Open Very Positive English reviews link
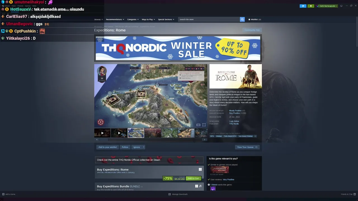 (x=234, y=113)
